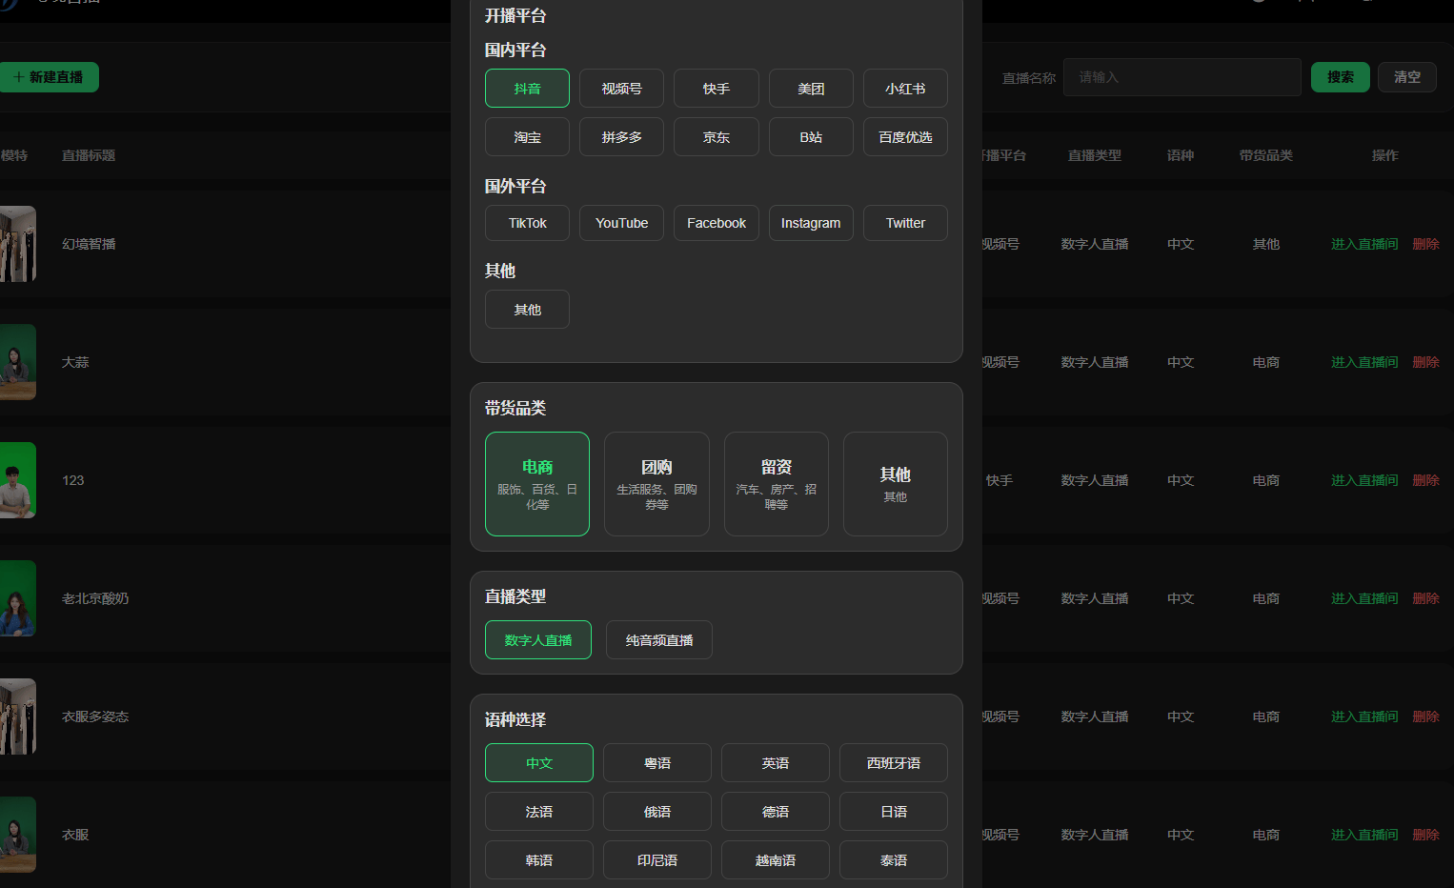
Task: Select the 小红书 platform option
Action: 905,89
